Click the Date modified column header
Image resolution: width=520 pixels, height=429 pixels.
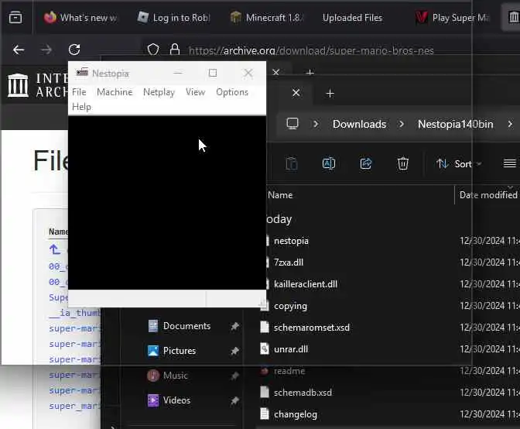(488, 195)
